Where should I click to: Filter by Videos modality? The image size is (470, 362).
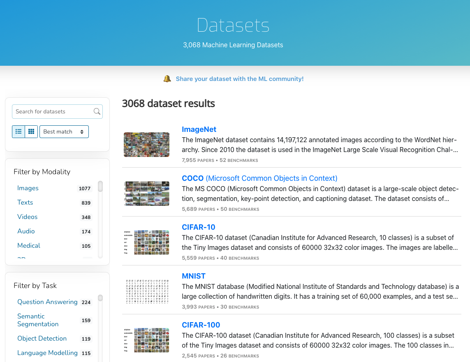pyautogui.click(x=27, y=217)
